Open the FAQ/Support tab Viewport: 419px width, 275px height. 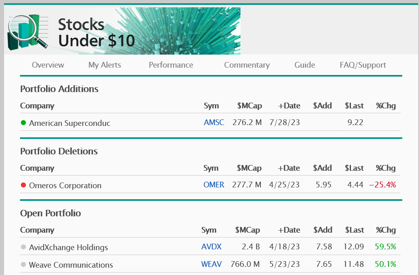pyautogui.click(x=363, y=65)
